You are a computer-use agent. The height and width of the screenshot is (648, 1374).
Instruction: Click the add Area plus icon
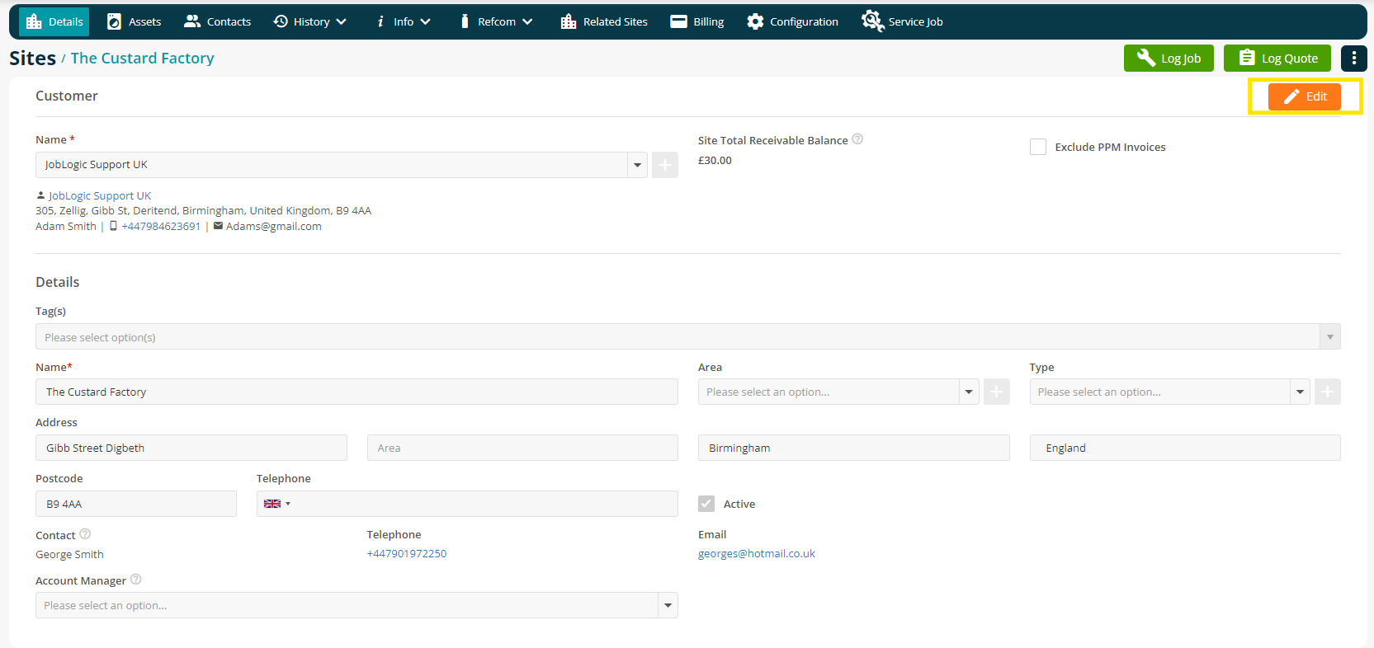997,392
